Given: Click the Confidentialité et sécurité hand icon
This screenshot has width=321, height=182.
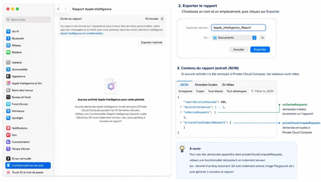Looking at the screenshot, I should [8, 165].
